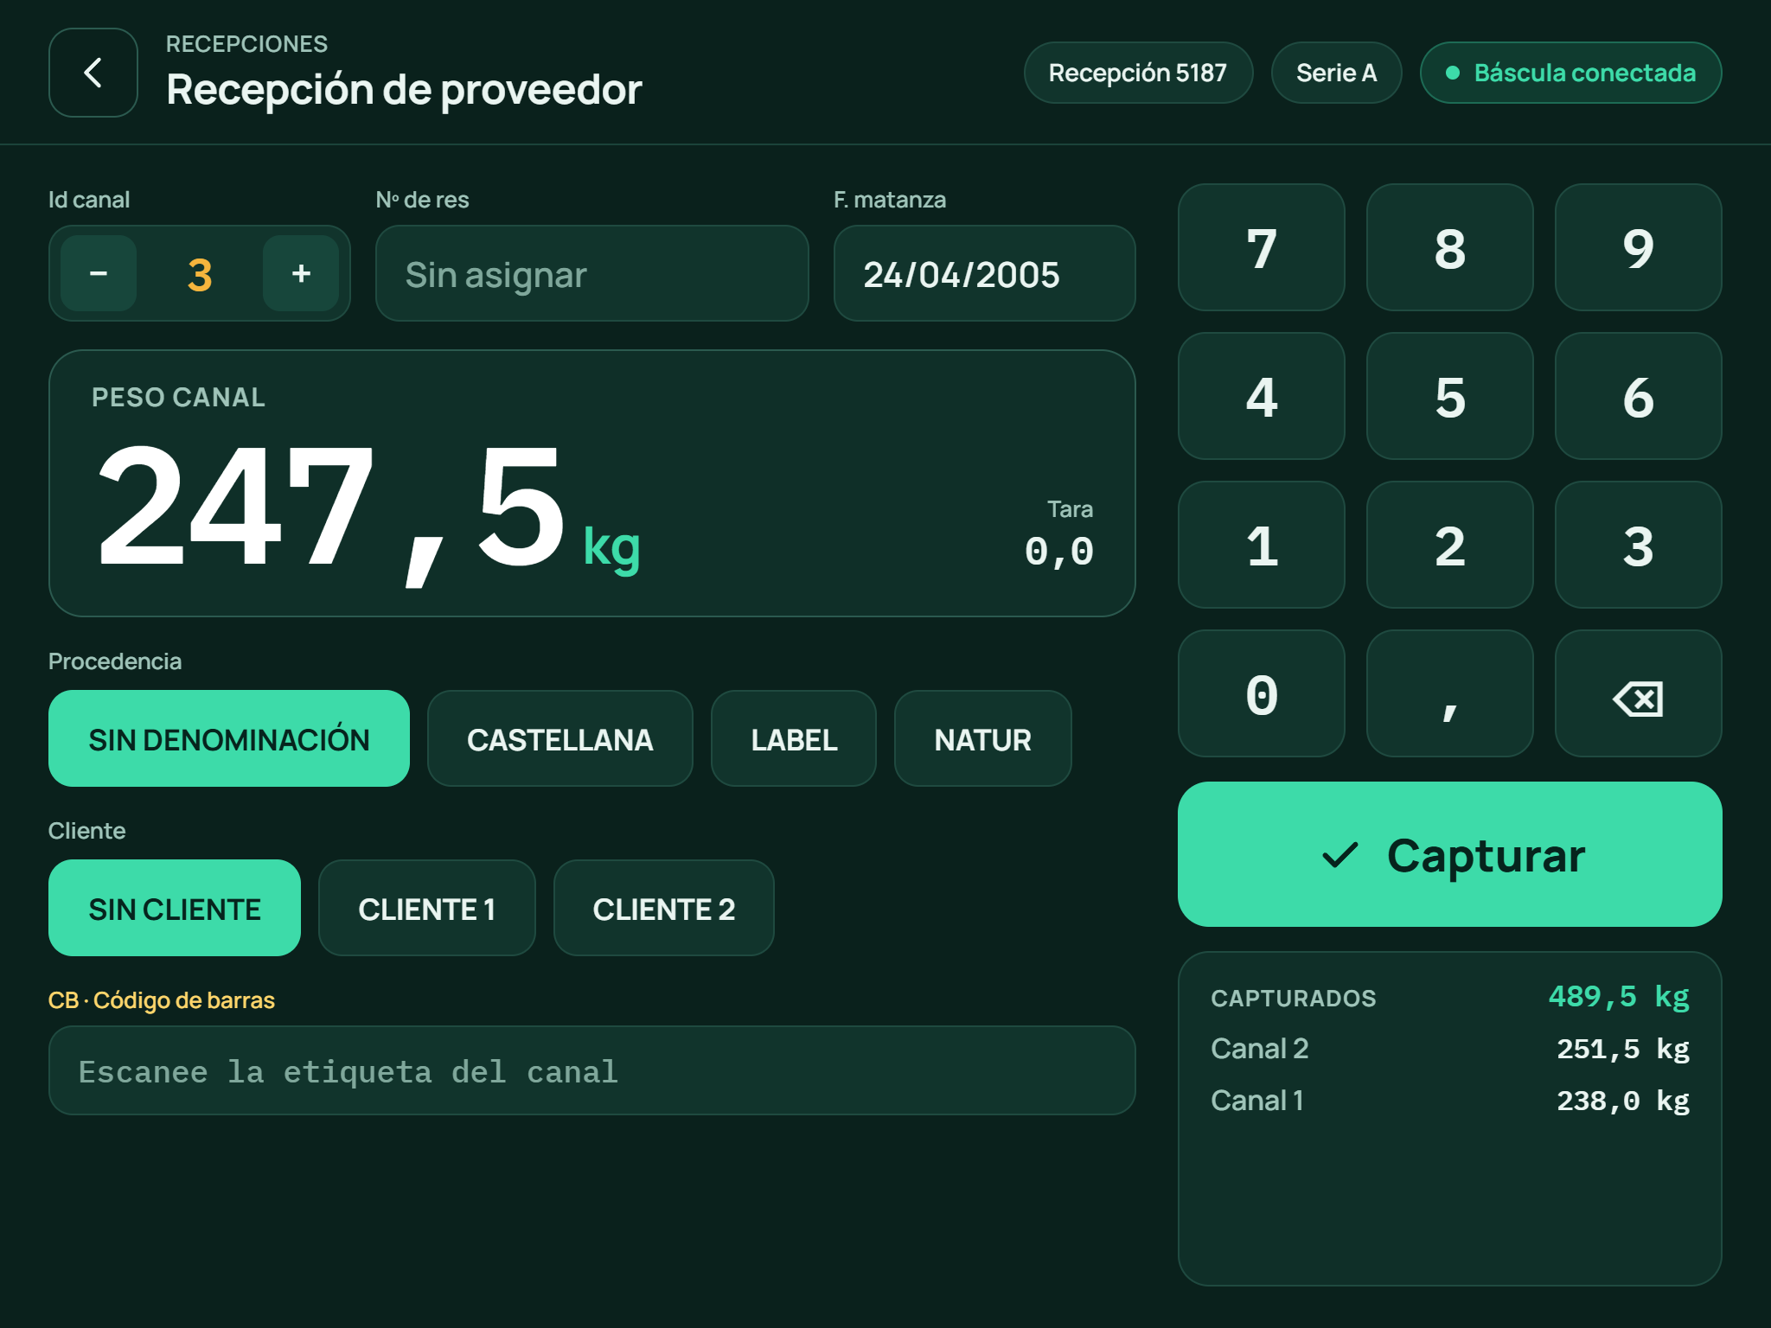Increase Id canal with plus button

(x=301, y=273)
